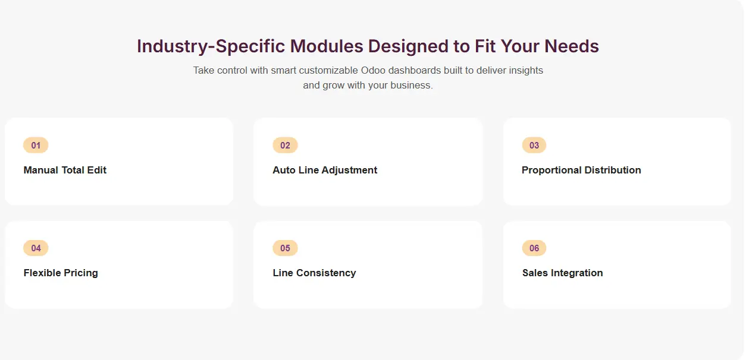Click the Line Consistency title
This screenshot has width=749, height=360.
(x=314, y=273)
